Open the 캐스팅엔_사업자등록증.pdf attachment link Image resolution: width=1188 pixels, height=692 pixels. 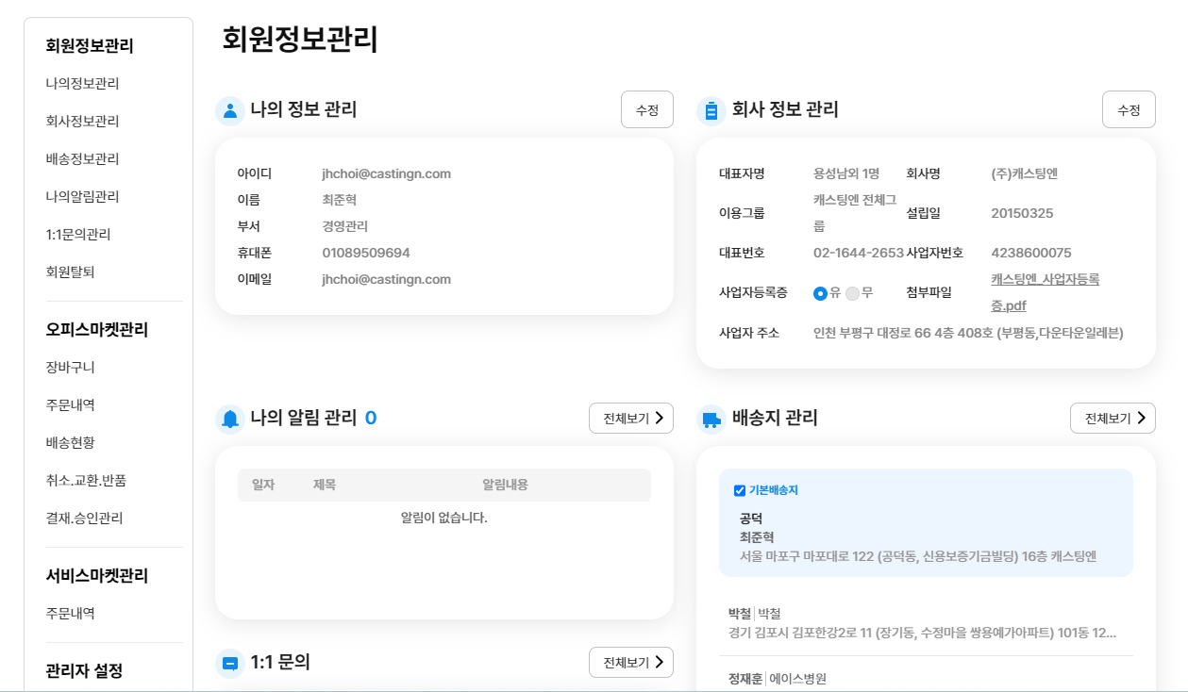1045,292
